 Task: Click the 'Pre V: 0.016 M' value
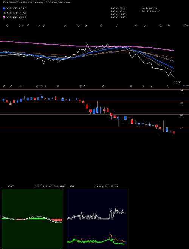coord(150,11)
